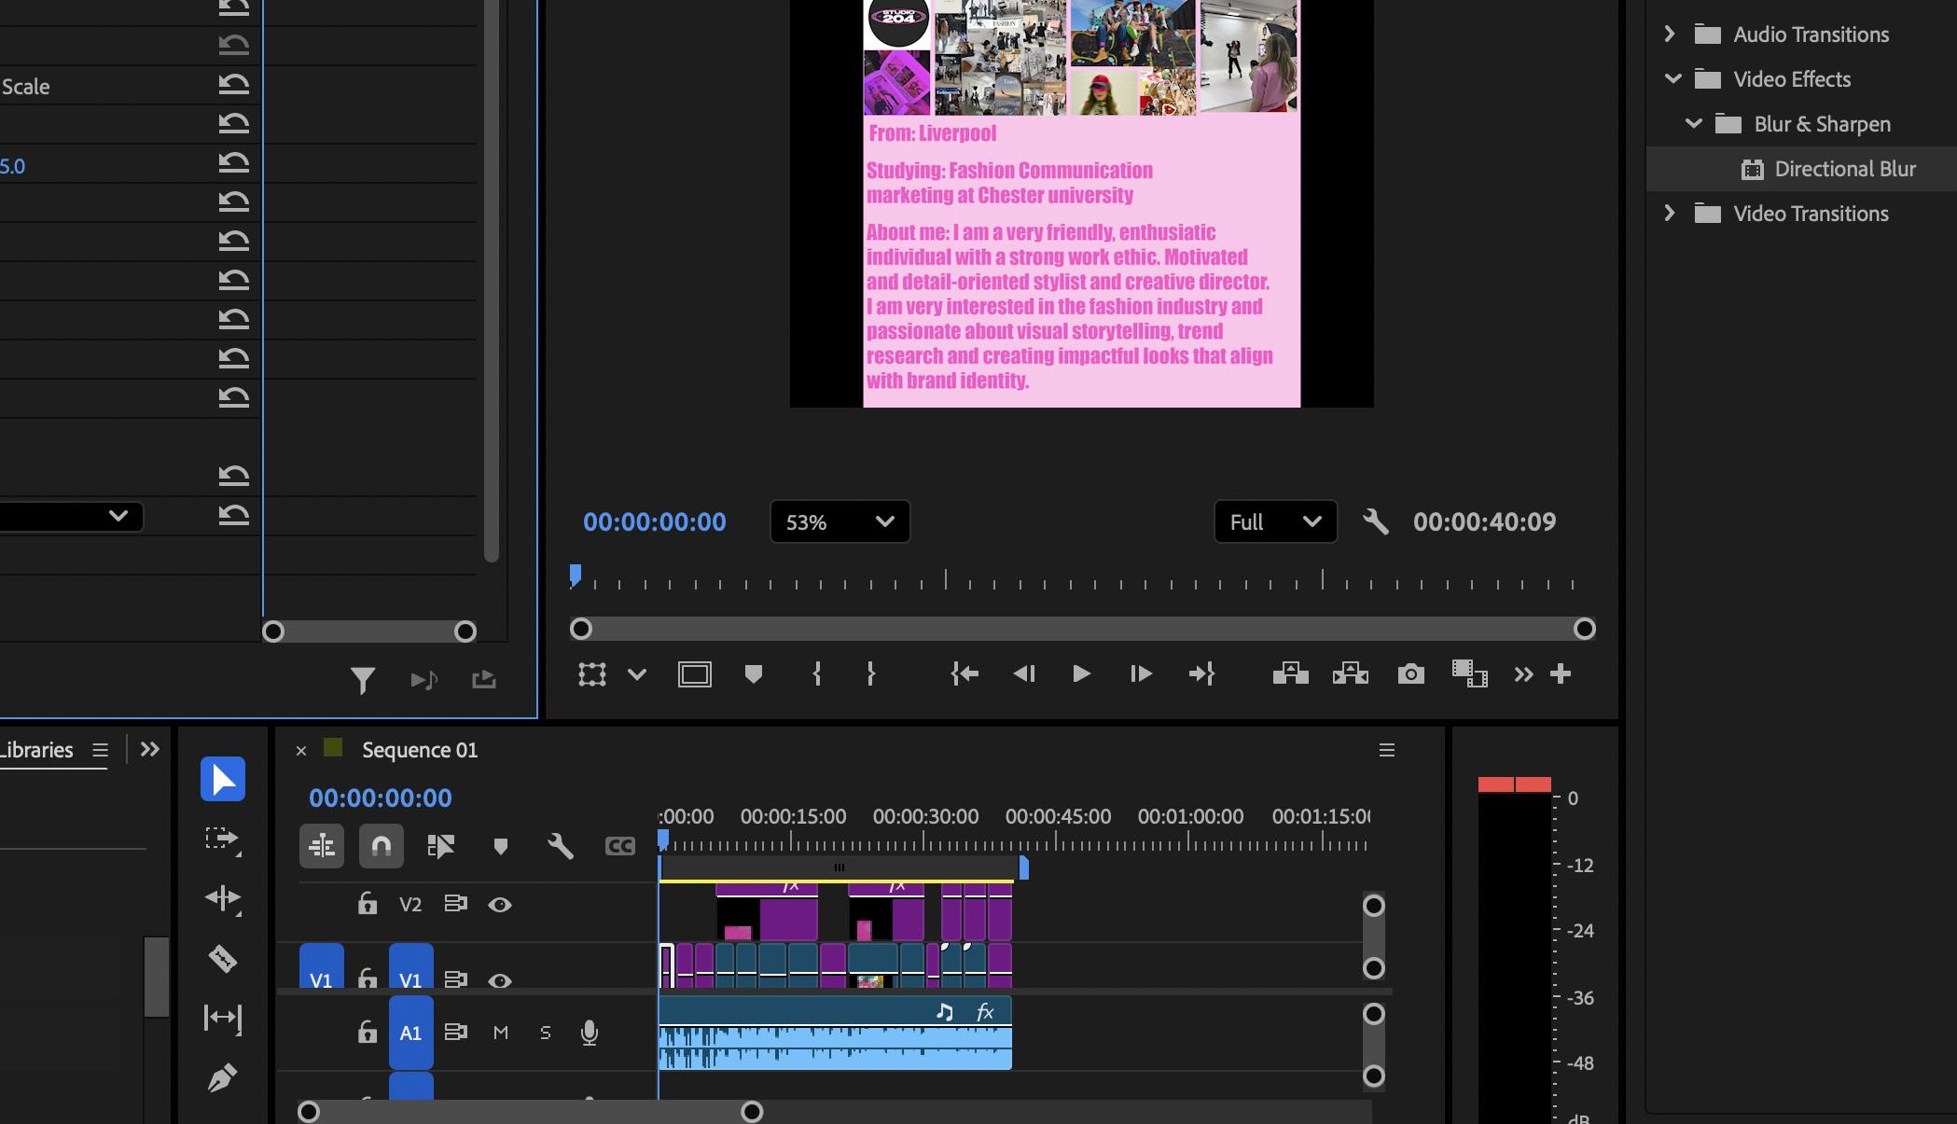
Task: Open the 53% zoom level dropdown
Action: pyautogui.click(x=840, y=522)
